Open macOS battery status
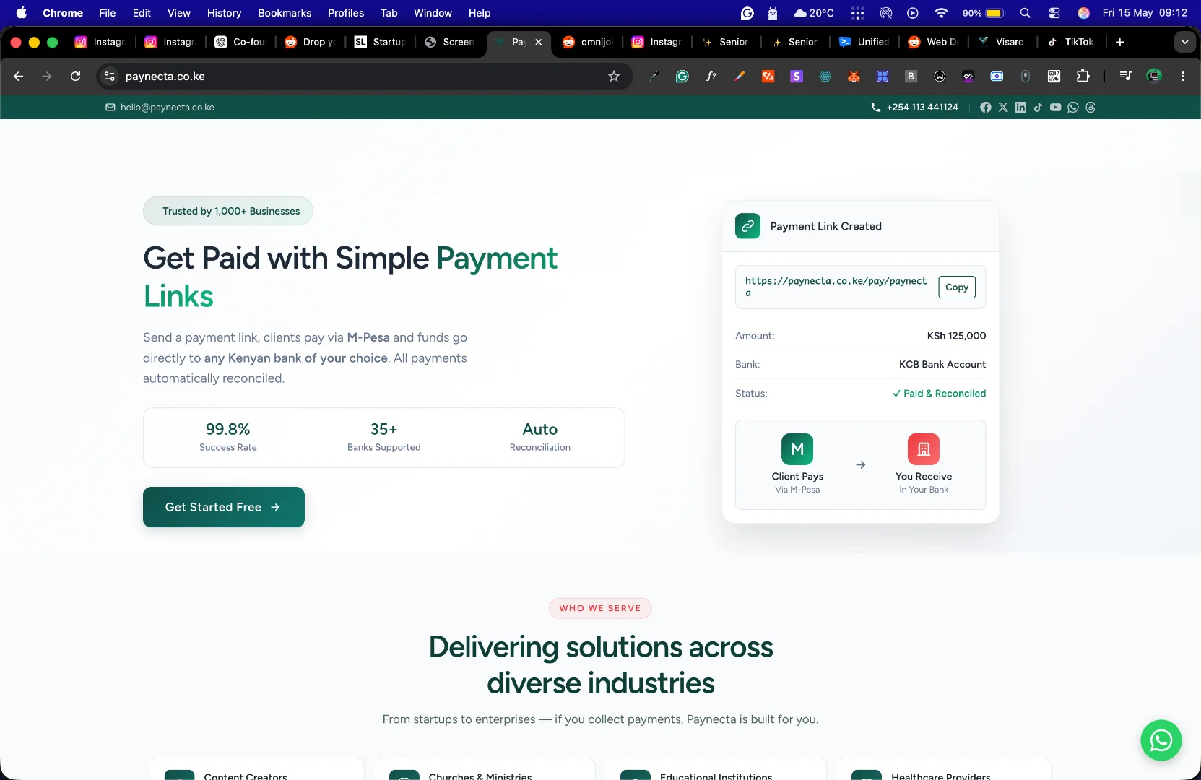This screenshot has height=780, width=1201. (984, 13)
